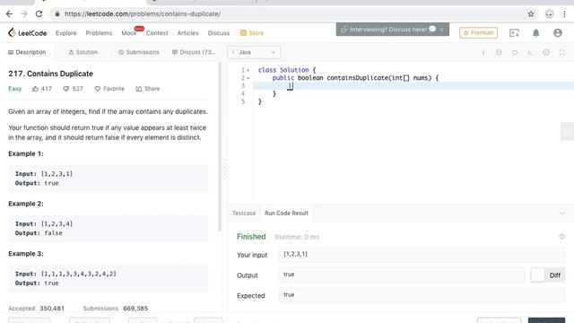Viewport: 574px width, 323px height.
Task: Click the Example 3 input block
Action: point(109,278)
